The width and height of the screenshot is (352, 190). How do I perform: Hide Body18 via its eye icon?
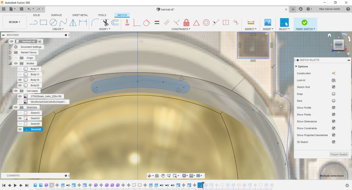[20, 80]
